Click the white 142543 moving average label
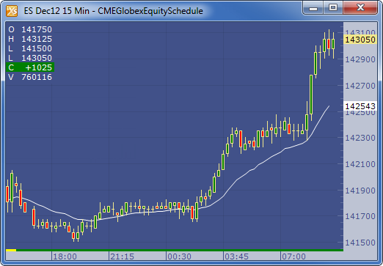The height and width of the screenshot is (266, 383). click(x=360, y=106)
